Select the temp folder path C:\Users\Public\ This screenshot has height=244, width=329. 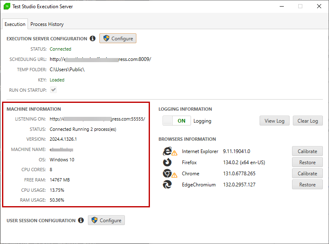click(x=67, y=70)
